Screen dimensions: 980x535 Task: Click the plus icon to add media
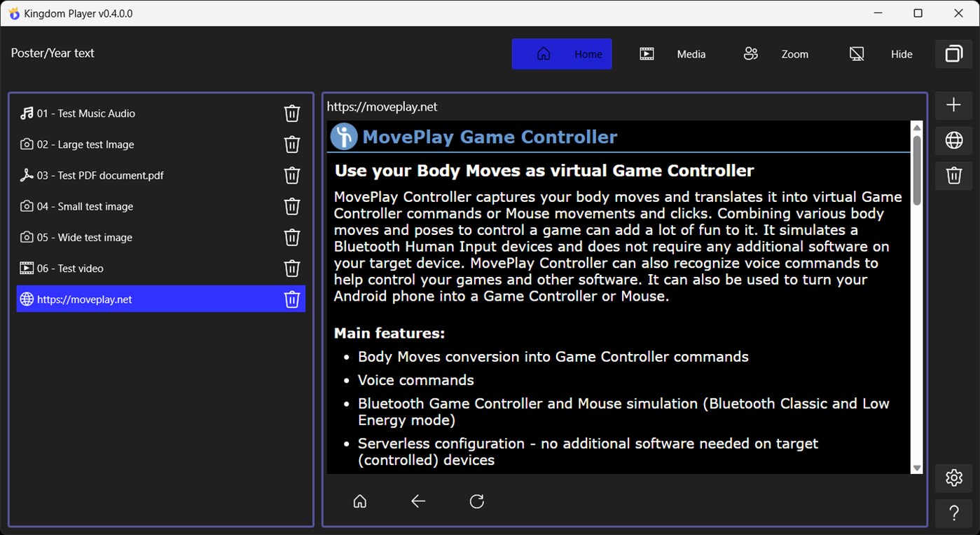(953, 105)
